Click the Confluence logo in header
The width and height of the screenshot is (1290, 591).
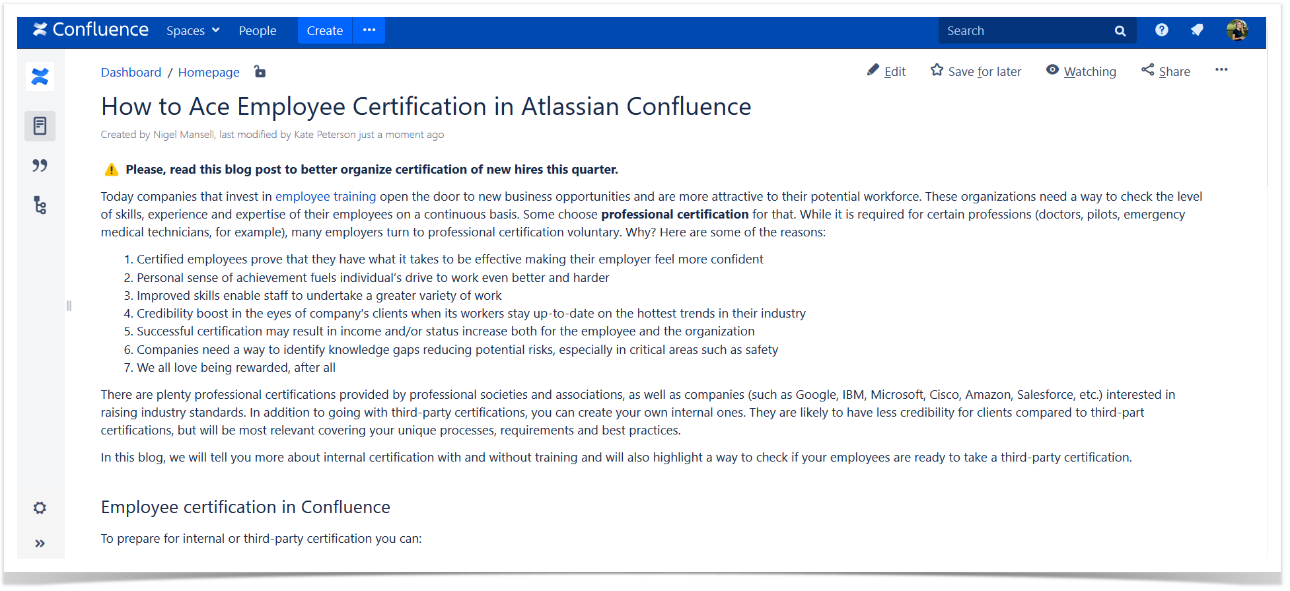90,30
